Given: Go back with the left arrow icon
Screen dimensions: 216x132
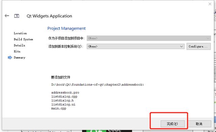Looking at the screenshot, I should pyautogui.click(x=7, y=16).
